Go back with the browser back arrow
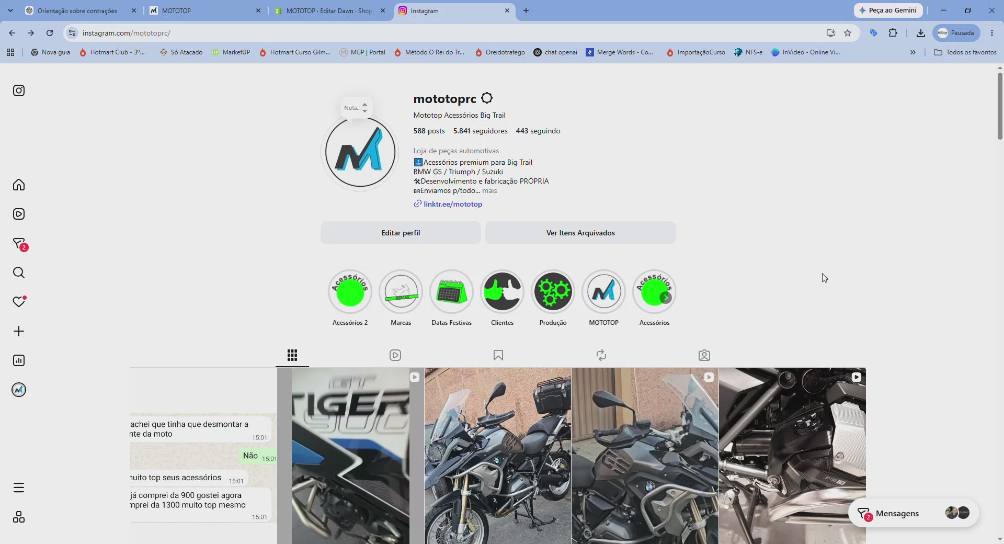The width and height of the screenshot is (1004, 544). click(x=12, y=33)
